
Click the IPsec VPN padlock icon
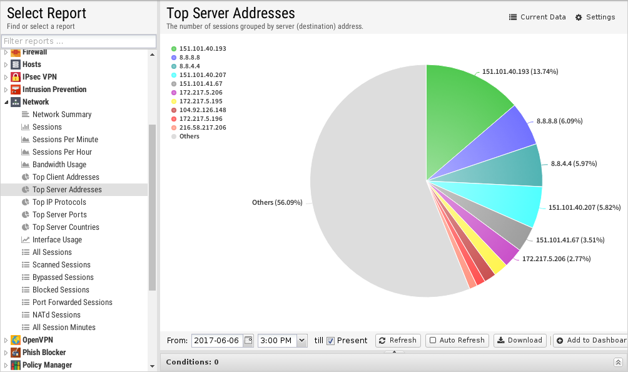coord(15,77)
